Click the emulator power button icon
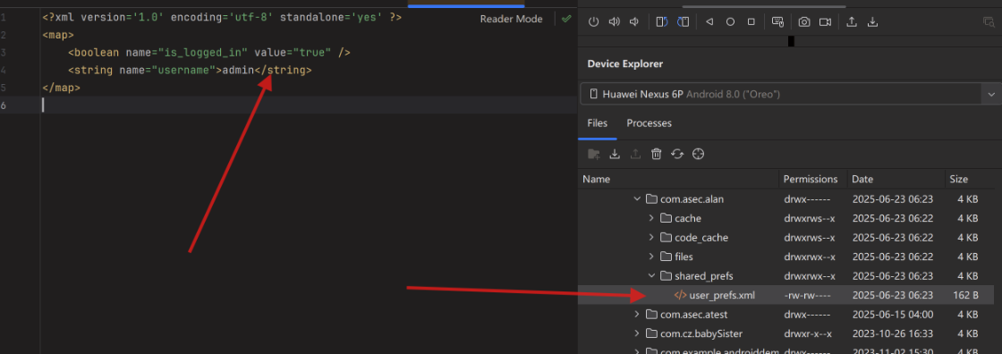The image size is (1002, 354). (594, 21)
